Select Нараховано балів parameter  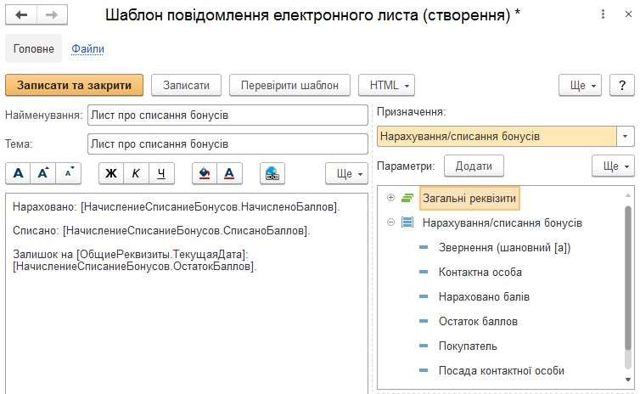point(484,296)
